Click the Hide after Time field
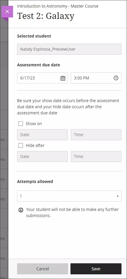Image resolution: width=127 pixels, height=279 pixels. [96, 157]
